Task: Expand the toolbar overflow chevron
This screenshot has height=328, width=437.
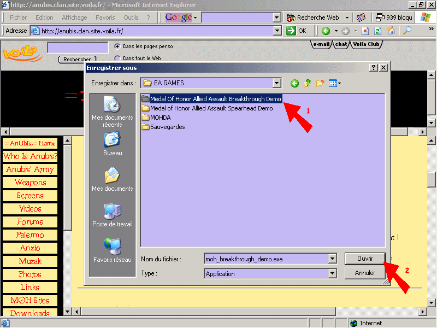Action: pos(431,29)
